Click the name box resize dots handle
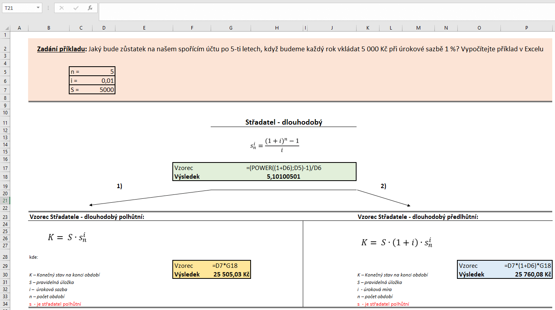The width and height of the screenshot is (555, 310). point(48,8)
